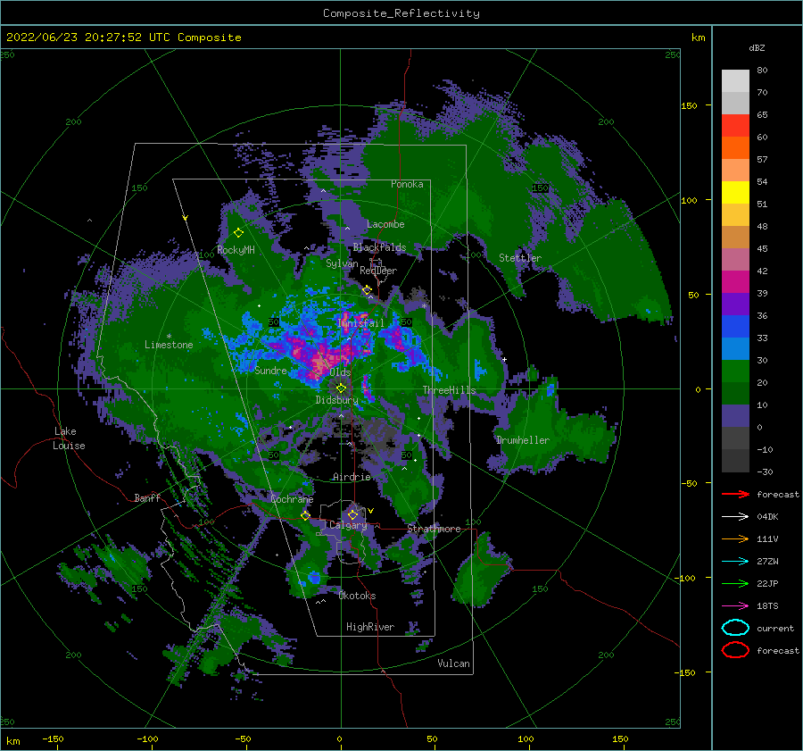Screen dimensions: 803x751
Task: Click the Banff label
Action: 147,497
